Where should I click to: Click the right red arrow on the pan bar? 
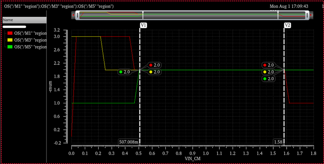(311, 15)
